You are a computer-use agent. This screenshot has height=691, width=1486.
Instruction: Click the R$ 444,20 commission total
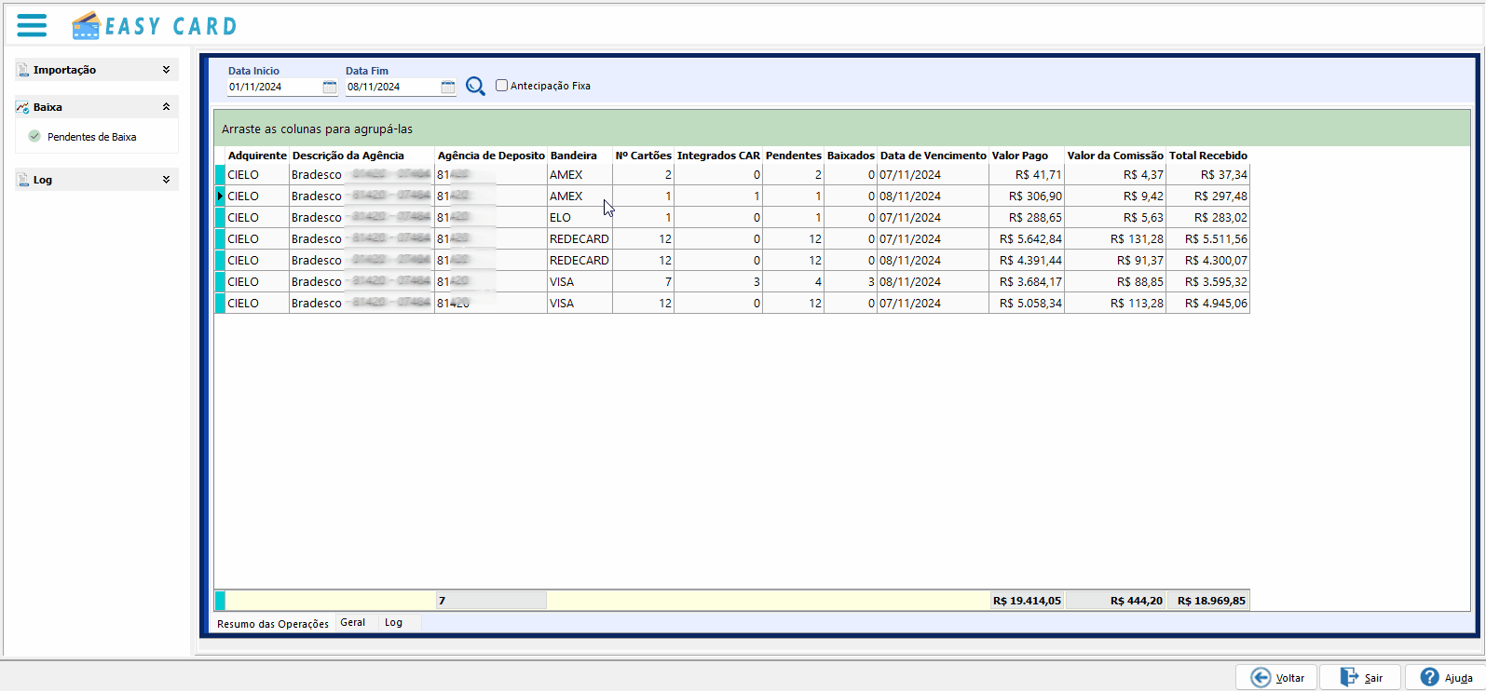1115,601
